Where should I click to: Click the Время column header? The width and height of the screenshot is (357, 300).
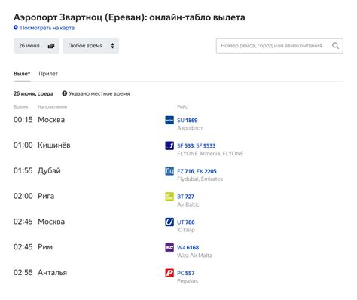tap(20, 107)
